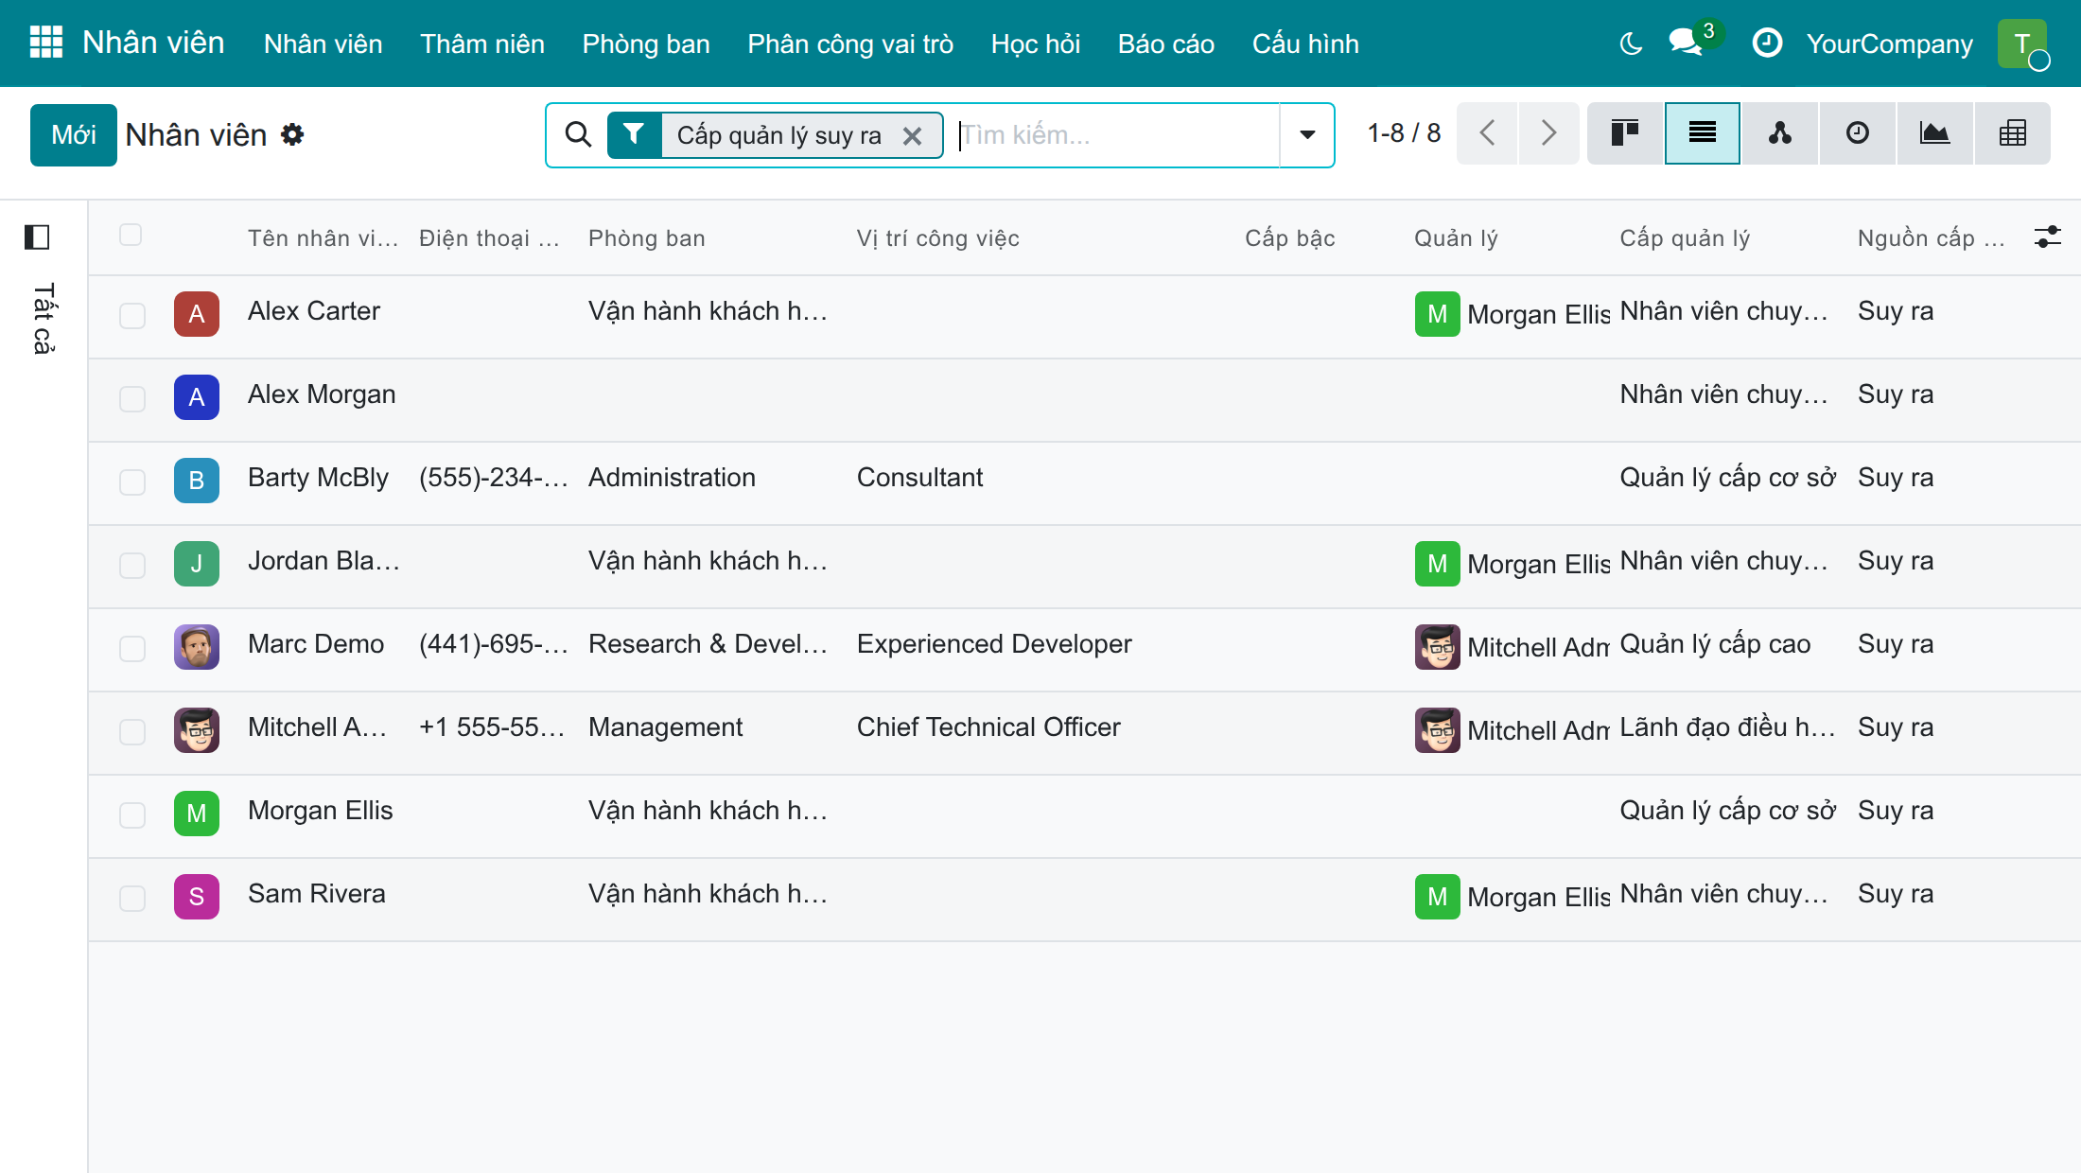
Task: Expand the search options dropdown arrow
Action: [x=1307, y=134]
